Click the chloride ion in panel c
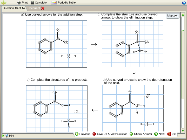187x140 pixels. click(x=147, y=96)
